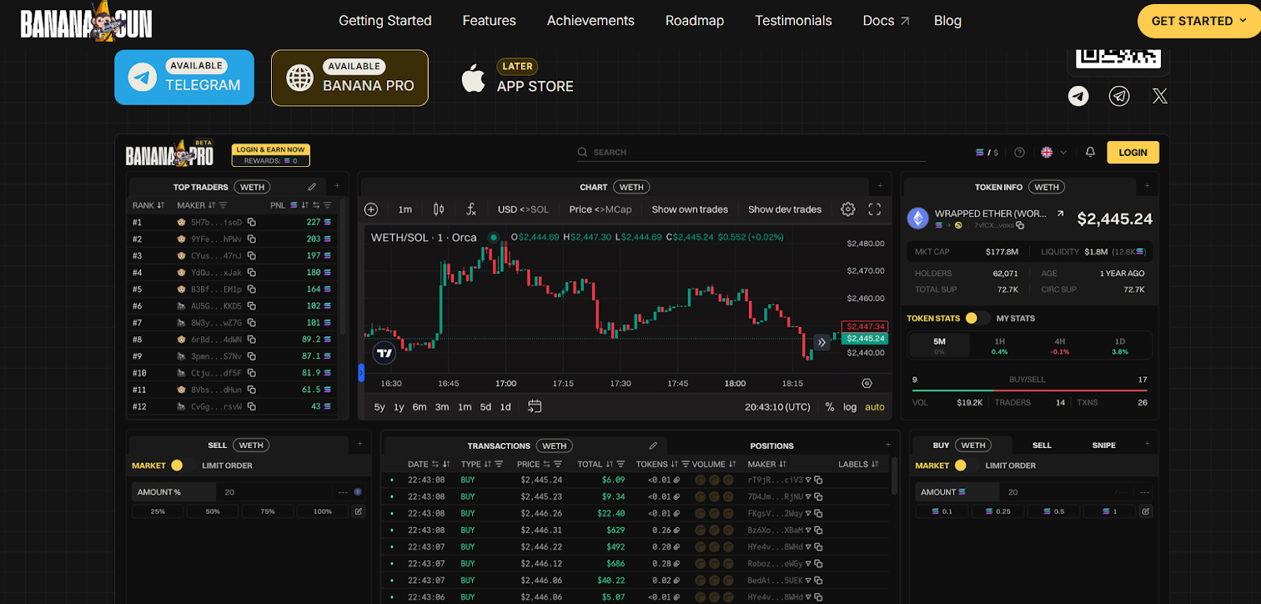Click the notification bell icon

click(1090, 152)
